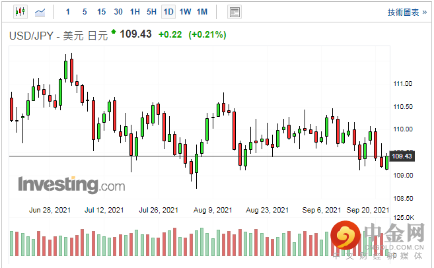Set the 5-minute timeframe

pyautogui.click(x=84, y=12)
